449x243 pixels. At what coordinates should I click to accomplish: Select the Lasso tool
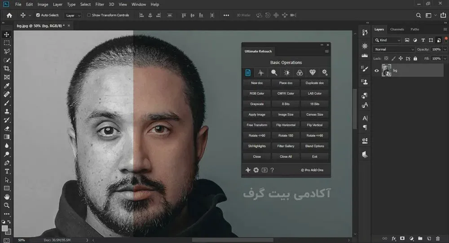[x=7, y=52]
